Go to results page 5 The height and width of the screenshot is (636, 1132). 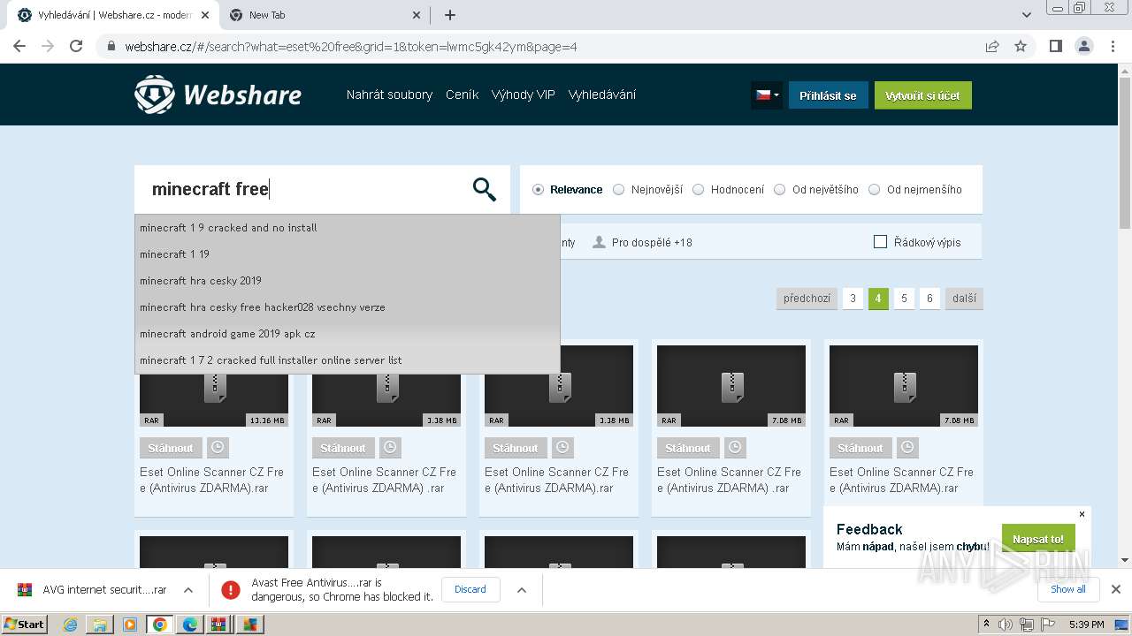(x=904, y=299)
